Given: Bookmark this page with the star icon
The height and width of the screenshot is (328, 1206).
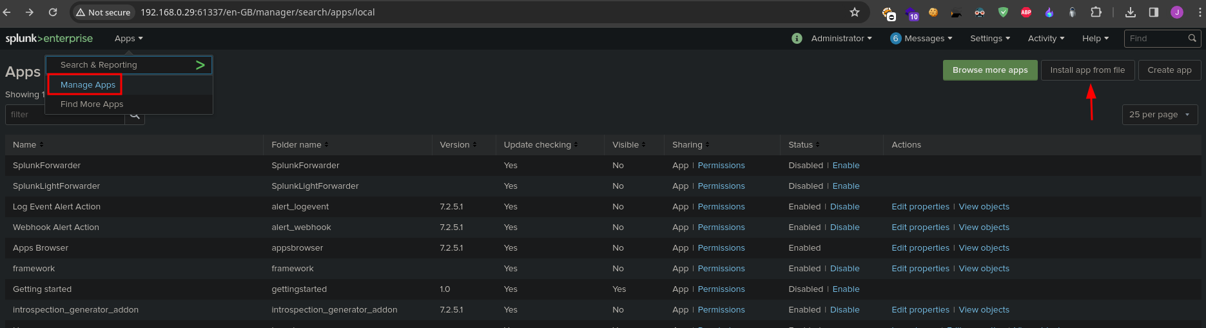Looking at the screenshot, I should [x=855, y=12].
